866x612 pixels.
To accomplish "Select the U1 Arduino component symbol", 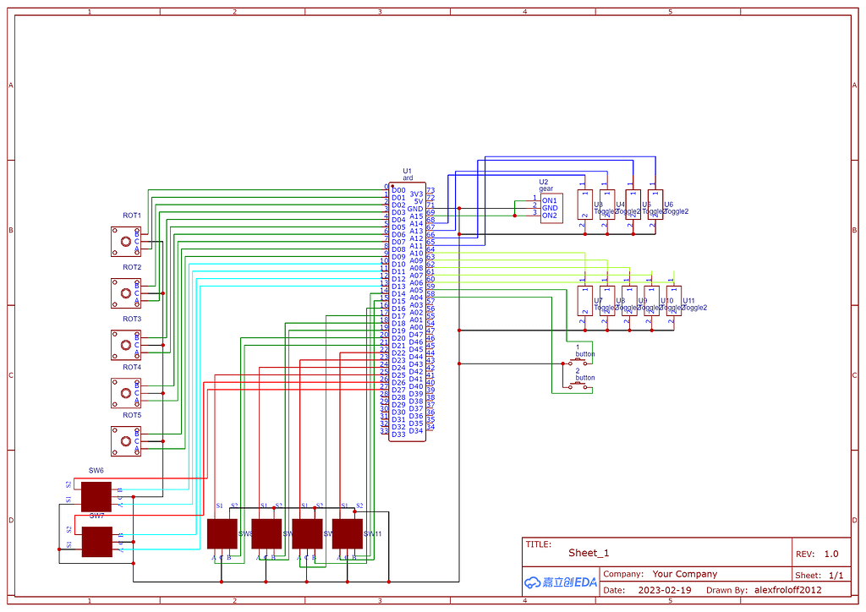I will point(406,313).
